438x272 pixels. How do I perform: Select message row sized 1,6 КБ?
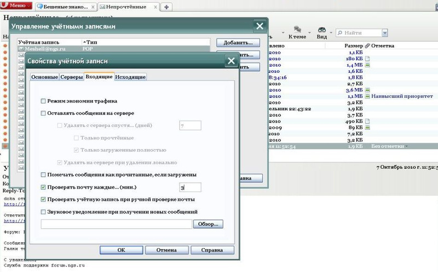point(352,71)
